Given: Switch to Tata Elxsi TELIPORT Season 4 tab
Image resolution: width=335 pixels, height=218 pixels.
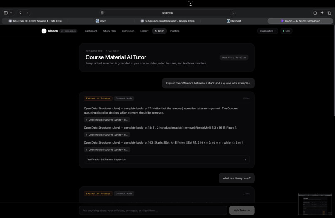Looking at the screenshot, I should [x=35, y=21].
